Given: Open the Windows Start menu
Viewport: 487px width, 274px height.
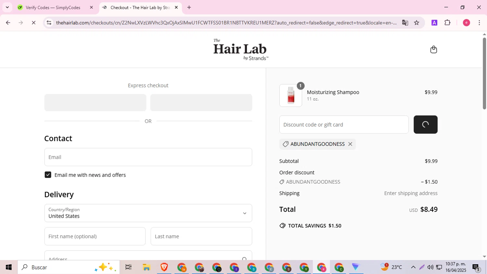Looking at the screenshot, I should pos(9,267).
